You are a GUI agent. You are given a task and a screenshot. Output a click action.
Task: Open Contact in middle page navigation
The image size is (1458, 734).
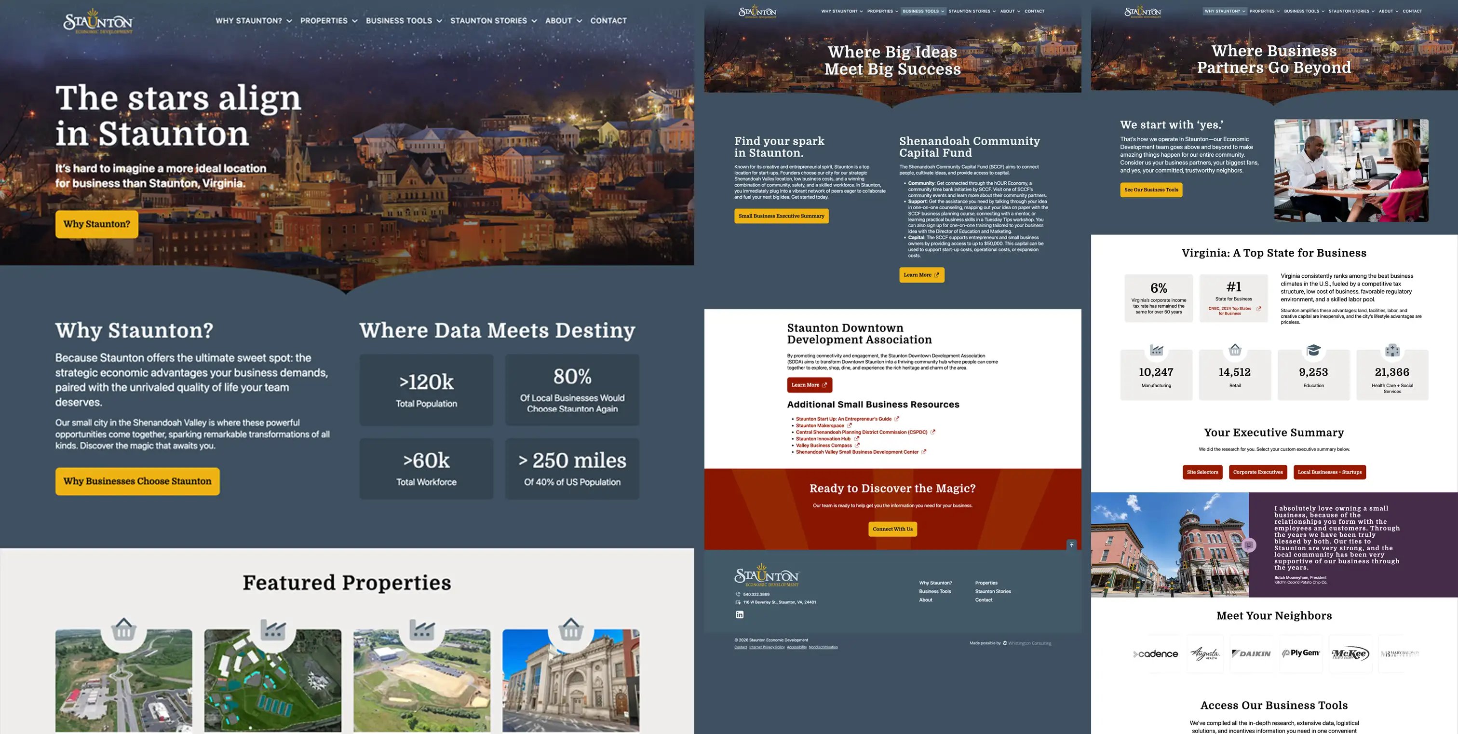pos(1035,11)
